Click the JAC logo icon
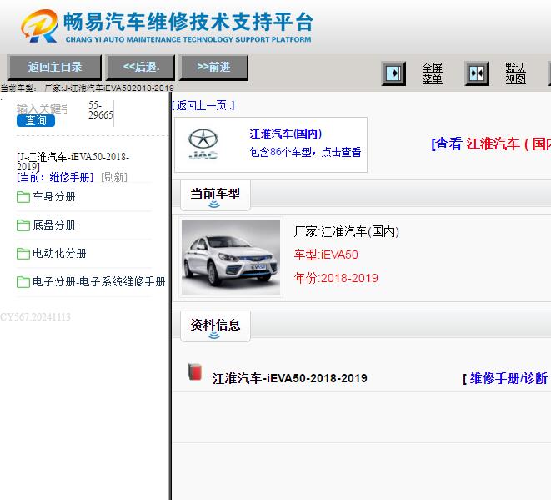This screenshot has height=500, width=551. point(203,144)
